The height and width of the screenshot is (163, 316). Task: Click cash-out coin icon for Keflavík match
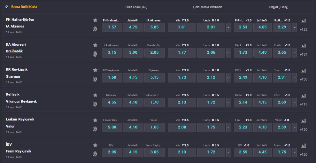[x=95, y=104]
